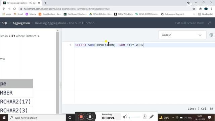Viewport: 215px width, 121px height.
Task: Open the Gmail bookmark
Action: [18, 14]
